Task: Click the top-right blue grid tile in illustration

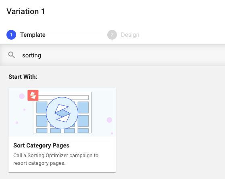Action: click(83, 107)
